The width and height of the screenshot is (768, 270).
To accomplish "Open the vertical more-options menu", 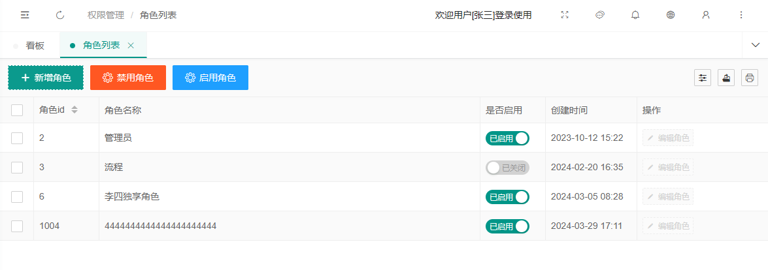I will tap(741, 15).
